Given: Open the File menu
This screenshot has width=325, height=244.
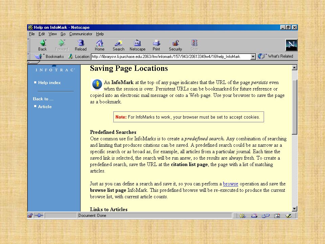Looking at the screenshot, I should click(x=32, y=34).
